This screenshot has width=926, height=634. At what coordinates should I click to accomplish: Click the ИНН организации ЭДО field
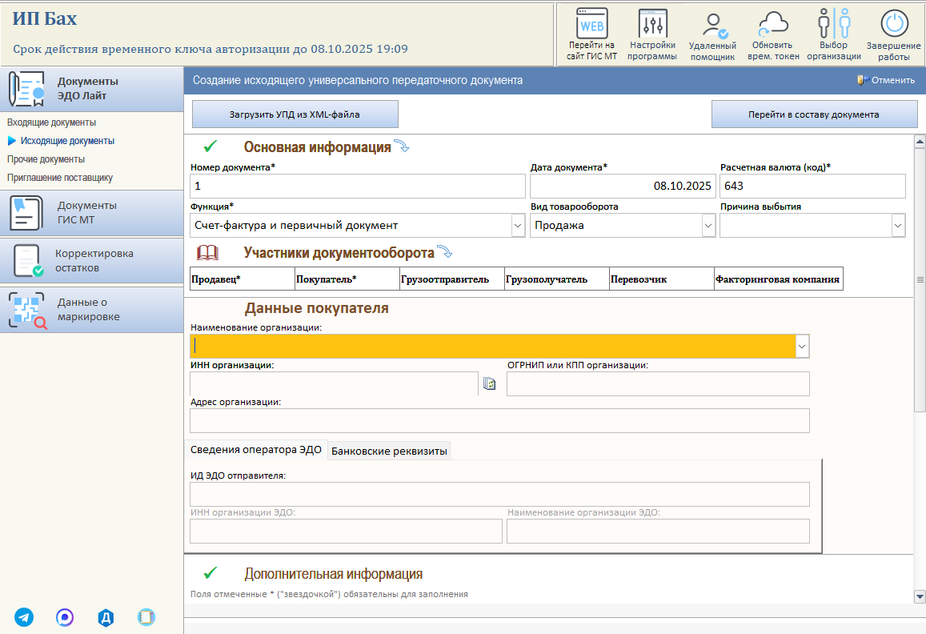pyautogui.click(x=346, y=532)
